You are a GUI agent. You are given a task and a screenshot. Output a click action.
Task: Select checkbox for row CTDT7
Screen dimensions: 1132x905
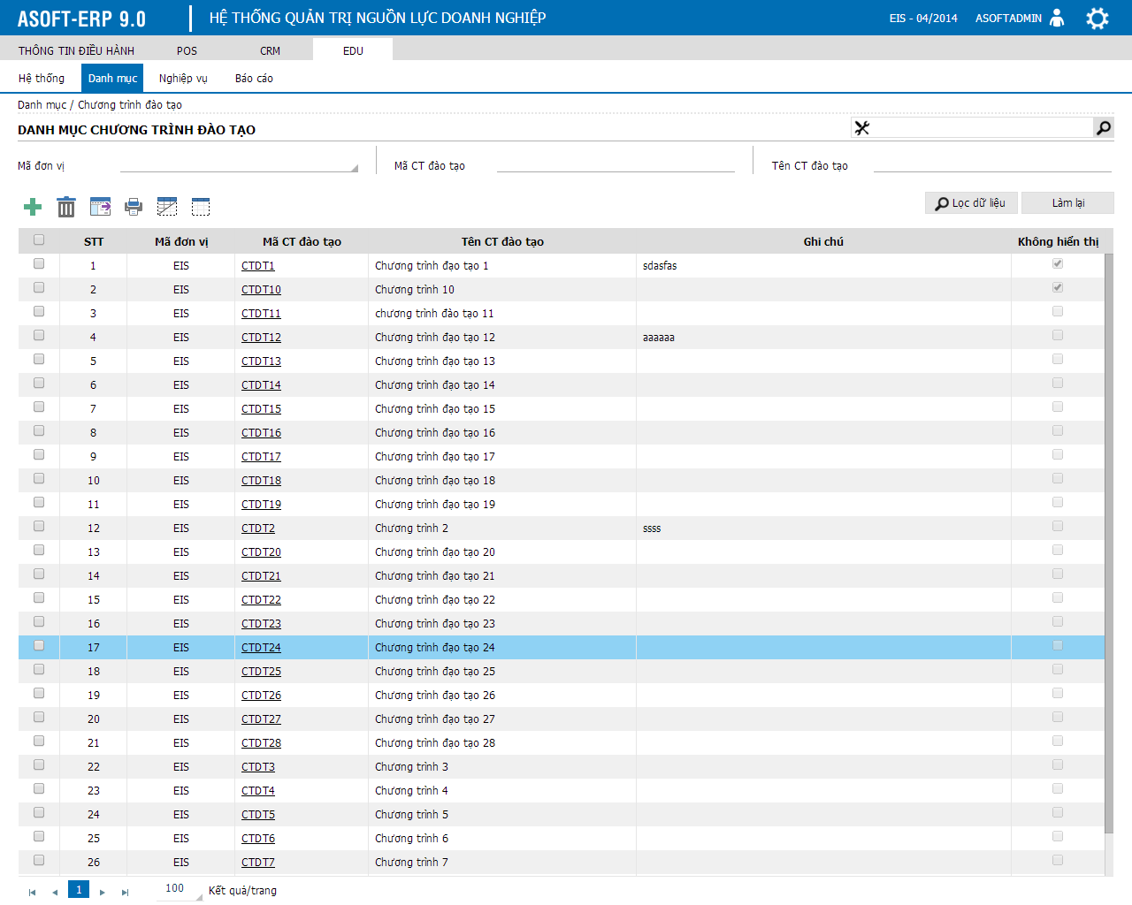pos(39,860)
